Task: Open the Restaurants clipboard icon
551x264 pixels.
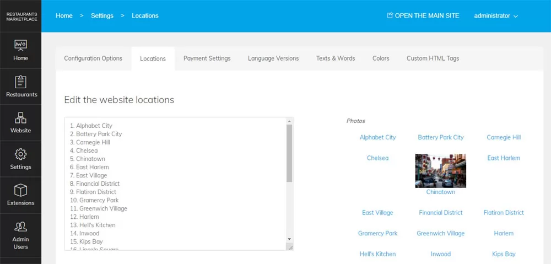Action: [x=20, y=82]
